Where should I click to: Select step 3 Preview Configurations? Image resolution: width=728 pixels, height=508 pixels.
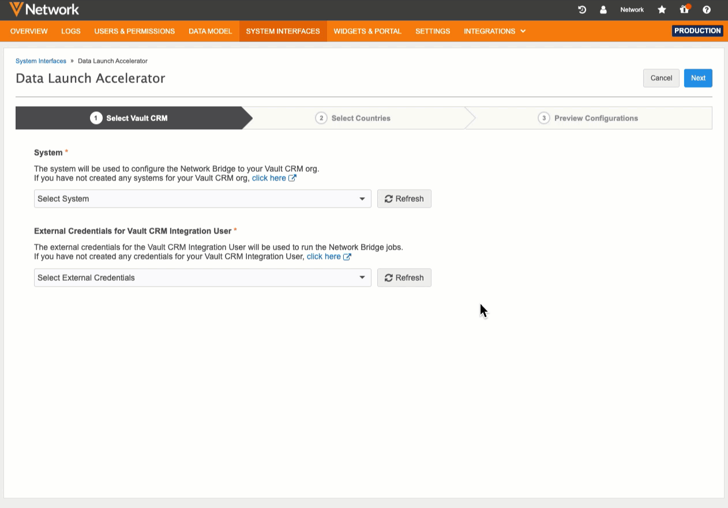[588, 118]
